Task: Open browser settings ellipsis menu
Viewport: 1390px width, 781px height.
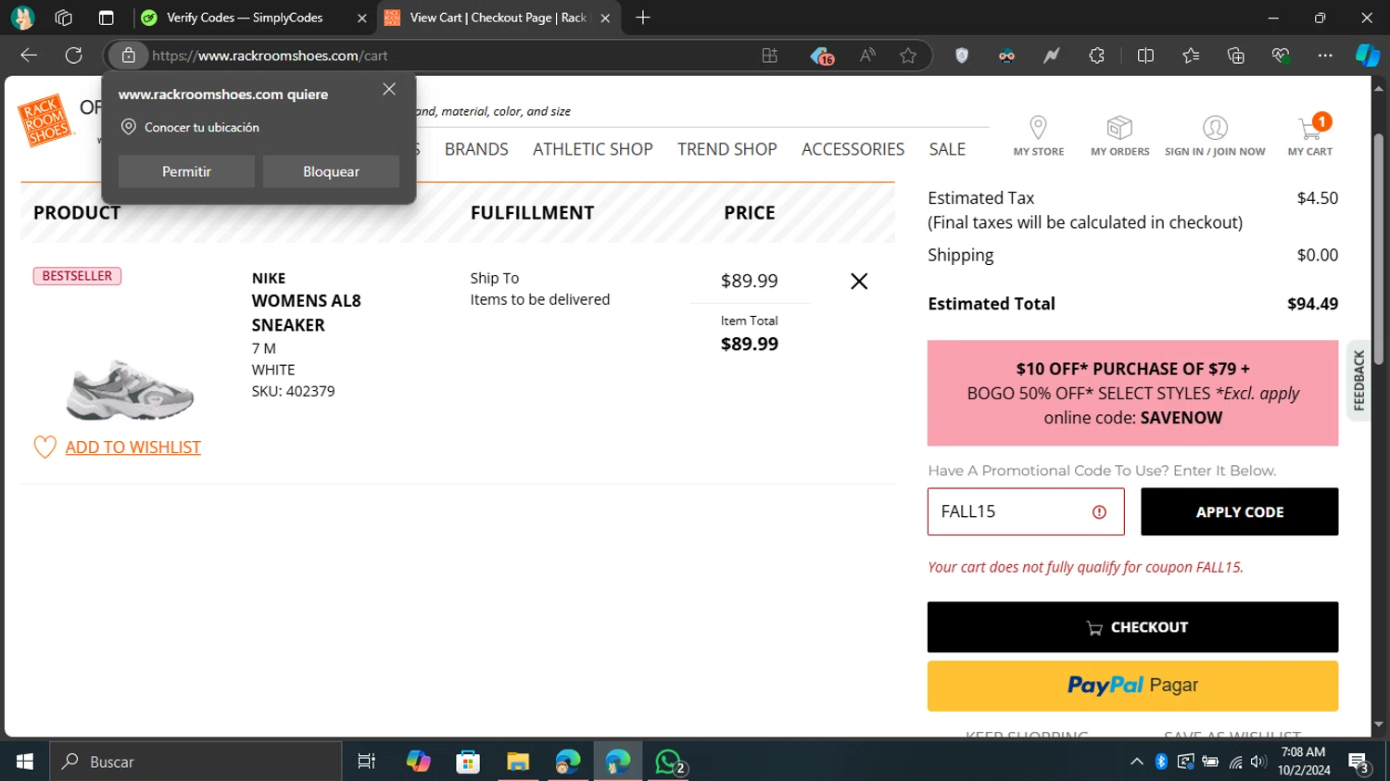Action: (1325, 56)
